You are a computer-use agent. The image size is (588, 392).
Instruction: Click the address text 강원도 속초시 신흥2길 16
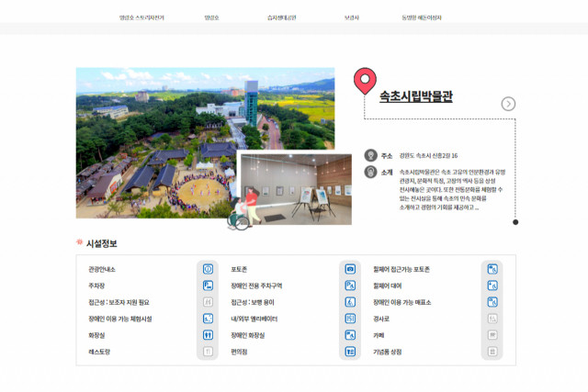click(428, 155)
